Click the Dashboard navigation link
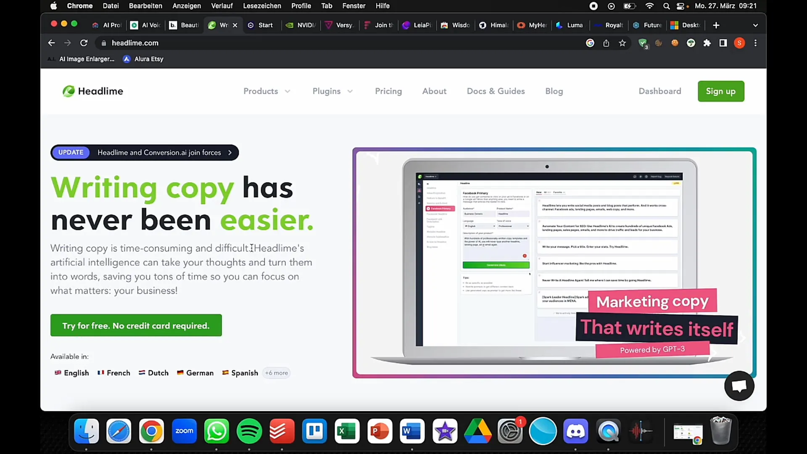 pyautogui.click(x=659, y=91)
